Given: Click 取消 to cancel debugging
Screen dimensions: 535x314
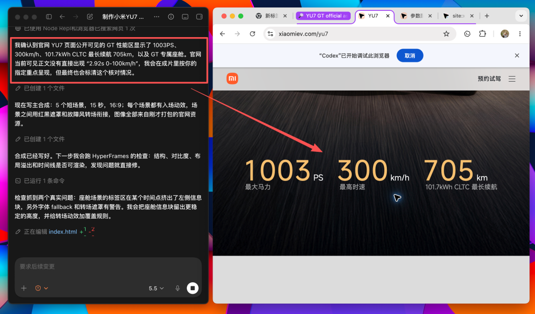Looking at the screenshot, I should 410,55.
